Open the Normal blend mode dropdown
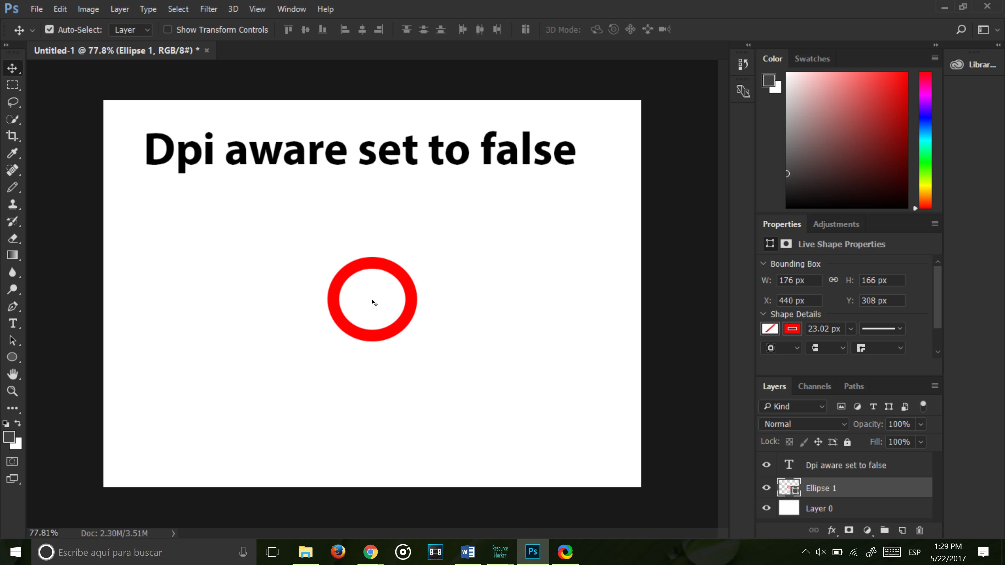1005x565 pixels. 804,424
